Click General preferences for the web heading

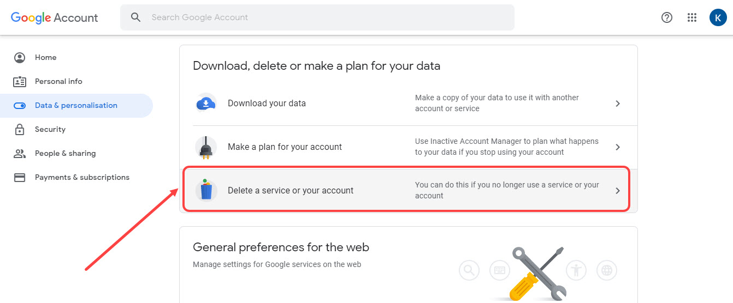pos(281,247)
